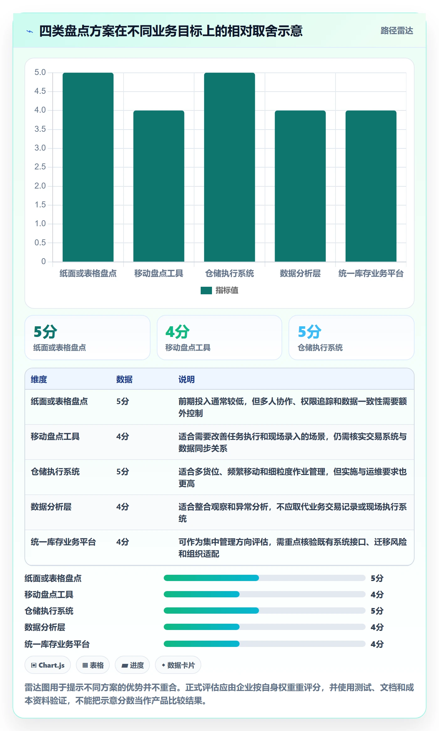Select the 进度 tag chip

click(x=132, y=665)
